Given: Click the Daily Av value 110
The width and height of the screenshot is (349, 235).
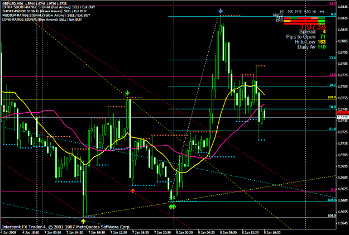Looking at the screenshot, I should click(x=322, y=47).
